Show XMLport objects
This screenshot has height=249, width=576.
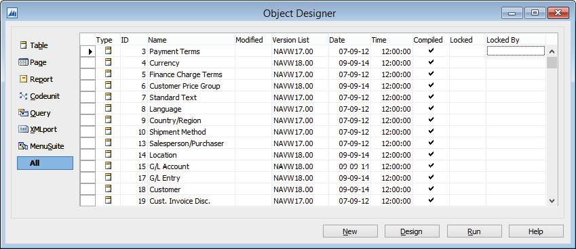(x=38, y=129)
